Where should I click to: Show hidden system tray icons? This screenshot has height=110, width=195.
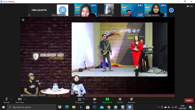pos(159,107)
